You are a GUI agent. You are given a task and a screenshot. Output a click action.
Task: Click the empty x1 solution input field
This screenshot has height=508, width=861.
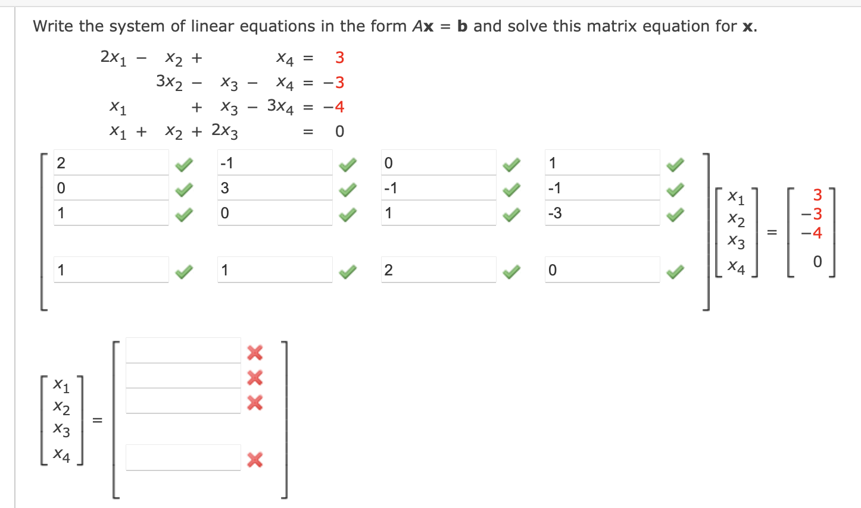183,350
